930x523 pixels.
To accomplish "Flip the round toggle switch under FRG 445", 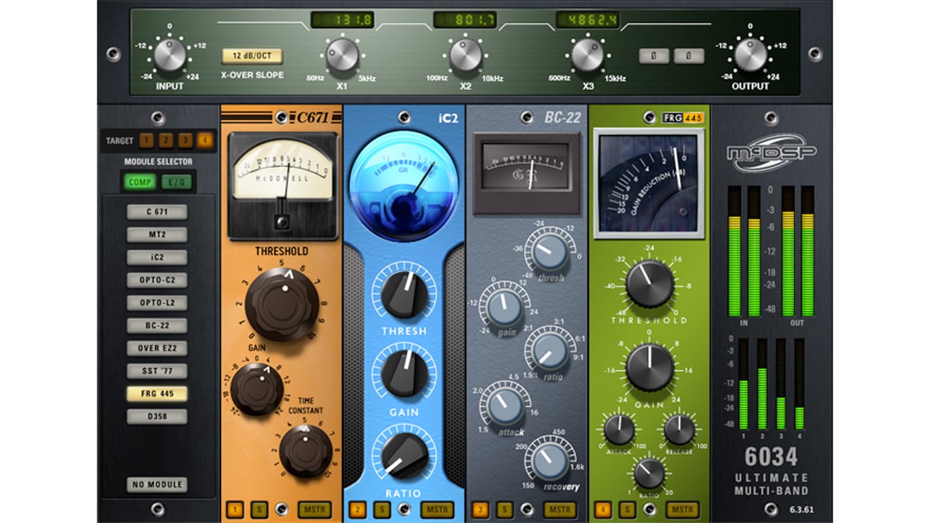I will [650, 509].
